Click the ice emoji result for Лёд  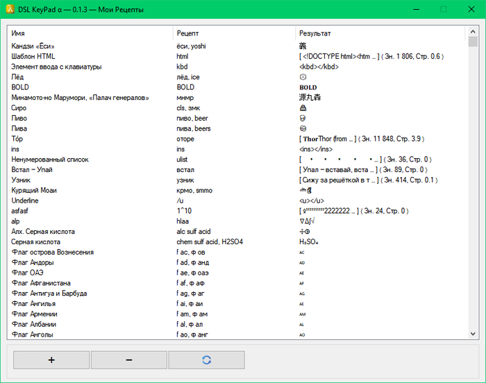pyautogui.click(x=303, y=77)
